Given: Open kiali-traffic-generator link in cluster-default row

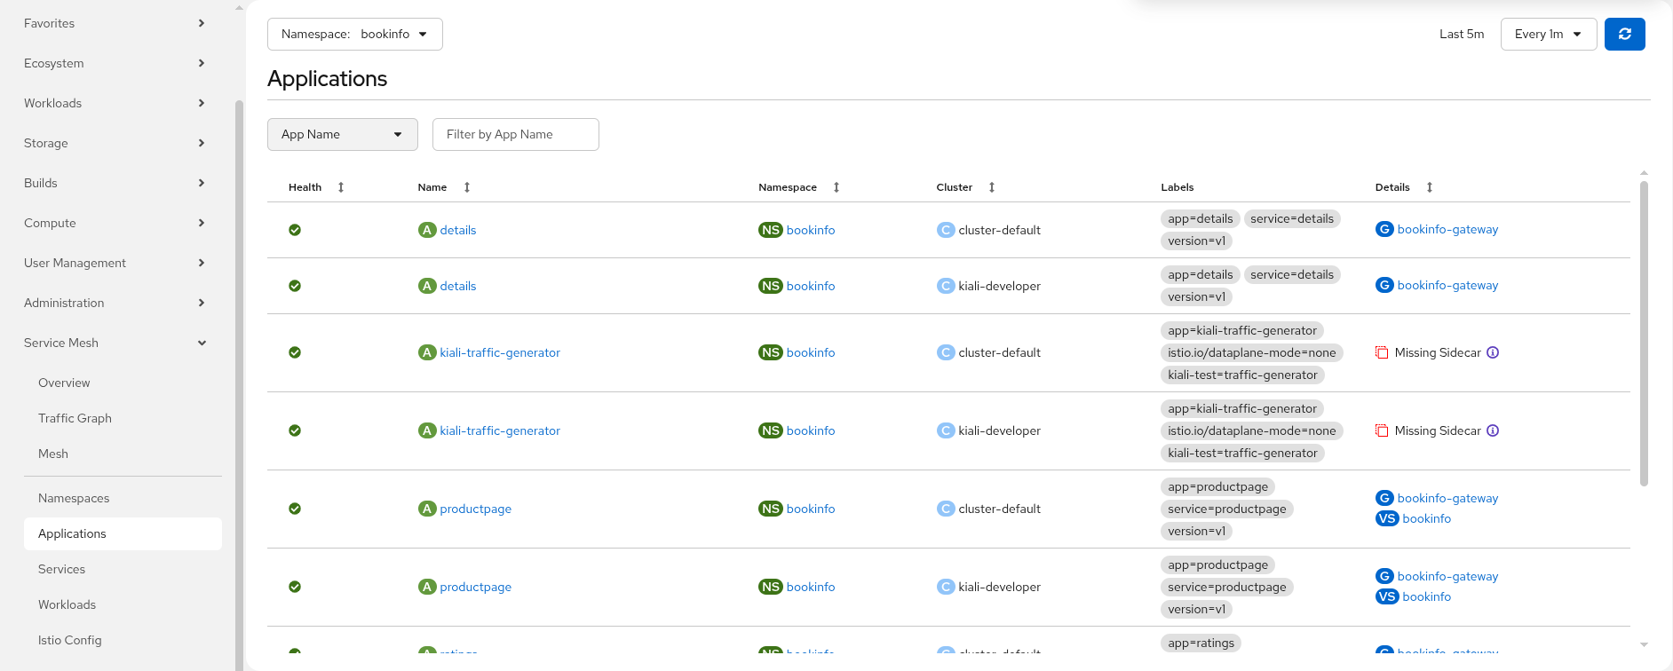Looking at the screenshot, I should (x=500, y=352).
